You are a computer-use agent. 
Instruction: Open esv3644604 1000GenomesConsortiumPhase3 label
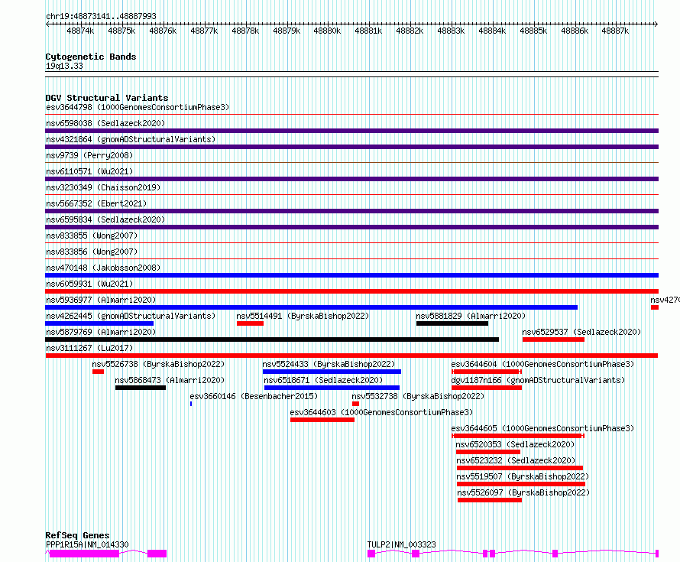(x=542, y=364)
